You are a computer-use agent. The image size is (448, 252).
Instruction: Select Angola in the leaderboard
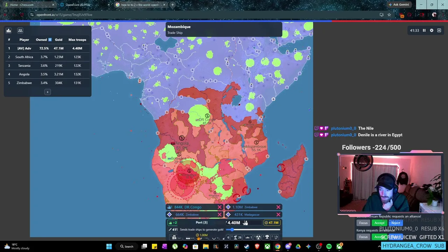(x=48, y=74)
